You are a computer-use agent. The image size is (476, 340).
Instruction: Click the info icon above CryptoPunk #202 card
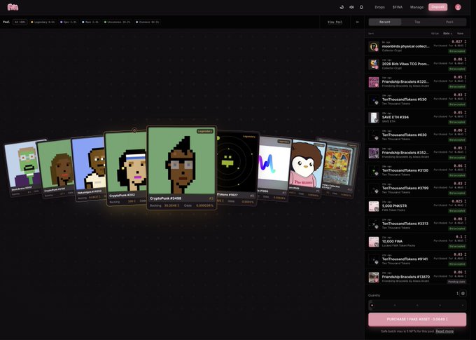[x=134, y=130]
